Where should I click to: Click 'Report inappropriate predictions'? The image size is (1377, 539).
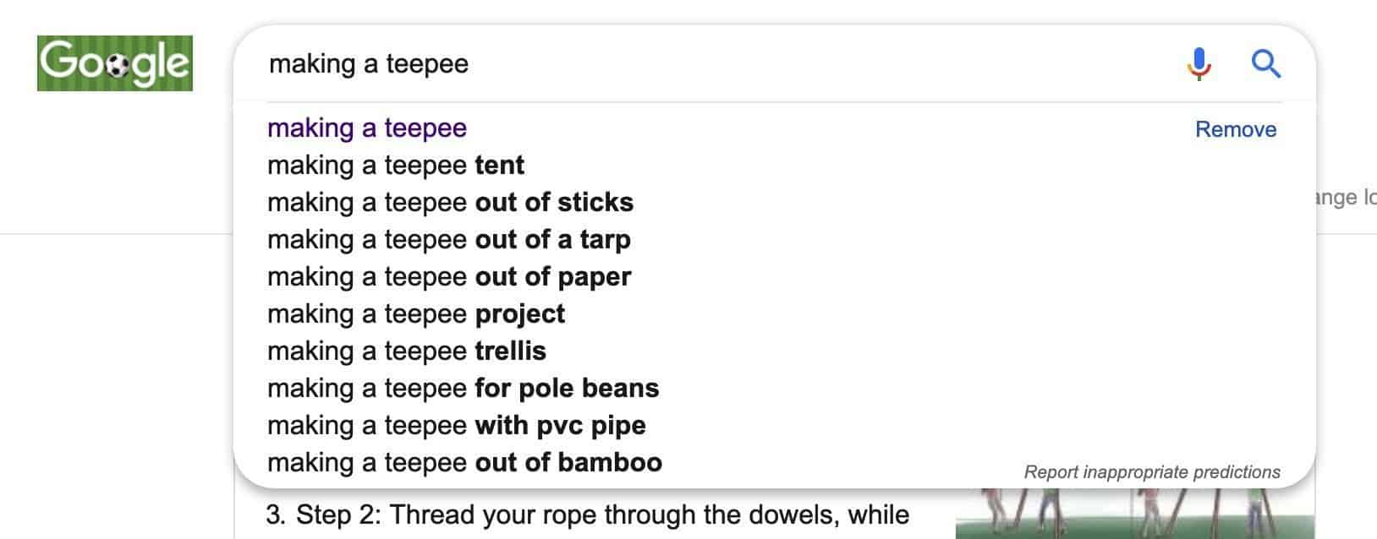(1152, 470)
